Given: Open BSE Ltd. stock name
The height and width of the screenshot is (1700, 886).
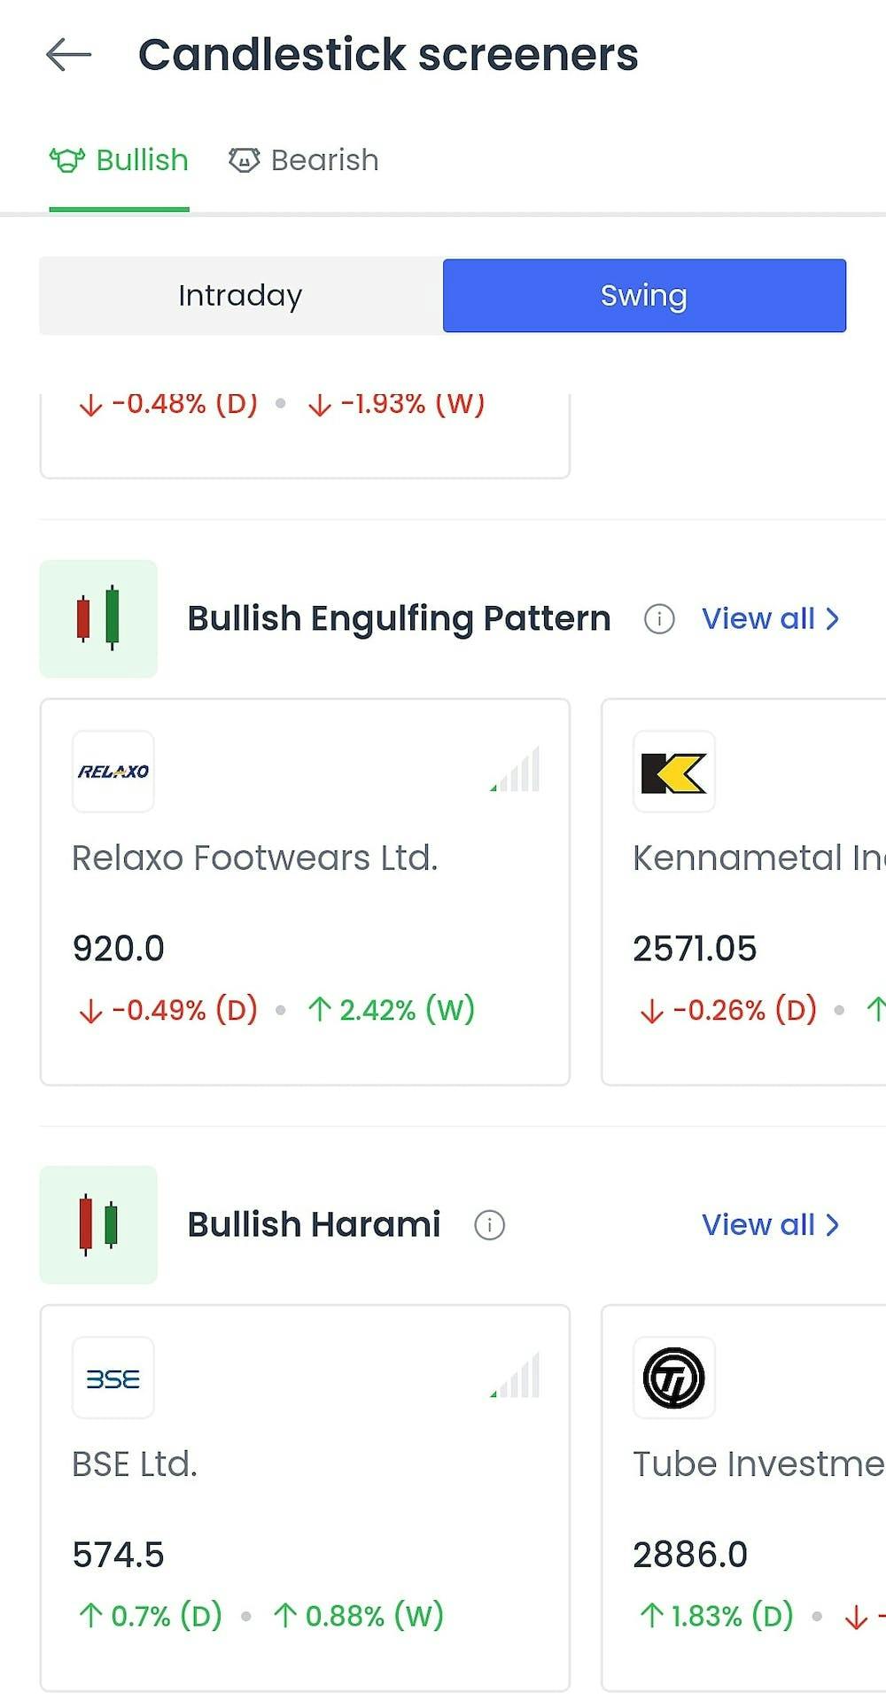Looking at the screenshot, I should pyautogui.click(x=135, y=1464).
